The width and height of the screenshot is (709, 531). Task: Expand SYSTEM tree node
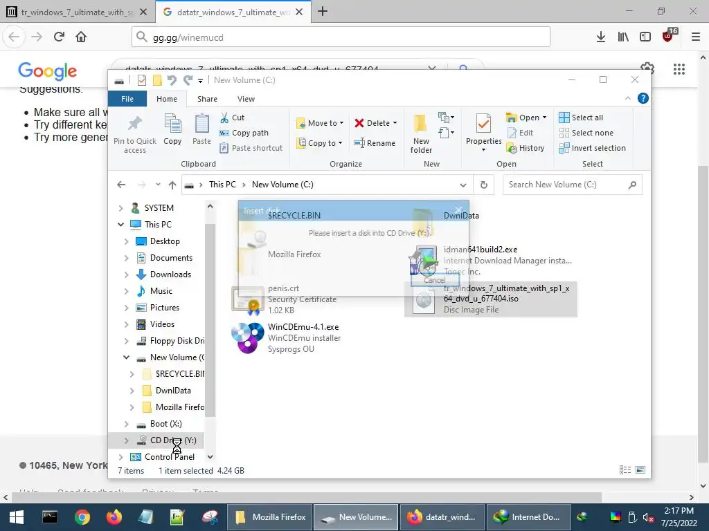pos(120,208)
